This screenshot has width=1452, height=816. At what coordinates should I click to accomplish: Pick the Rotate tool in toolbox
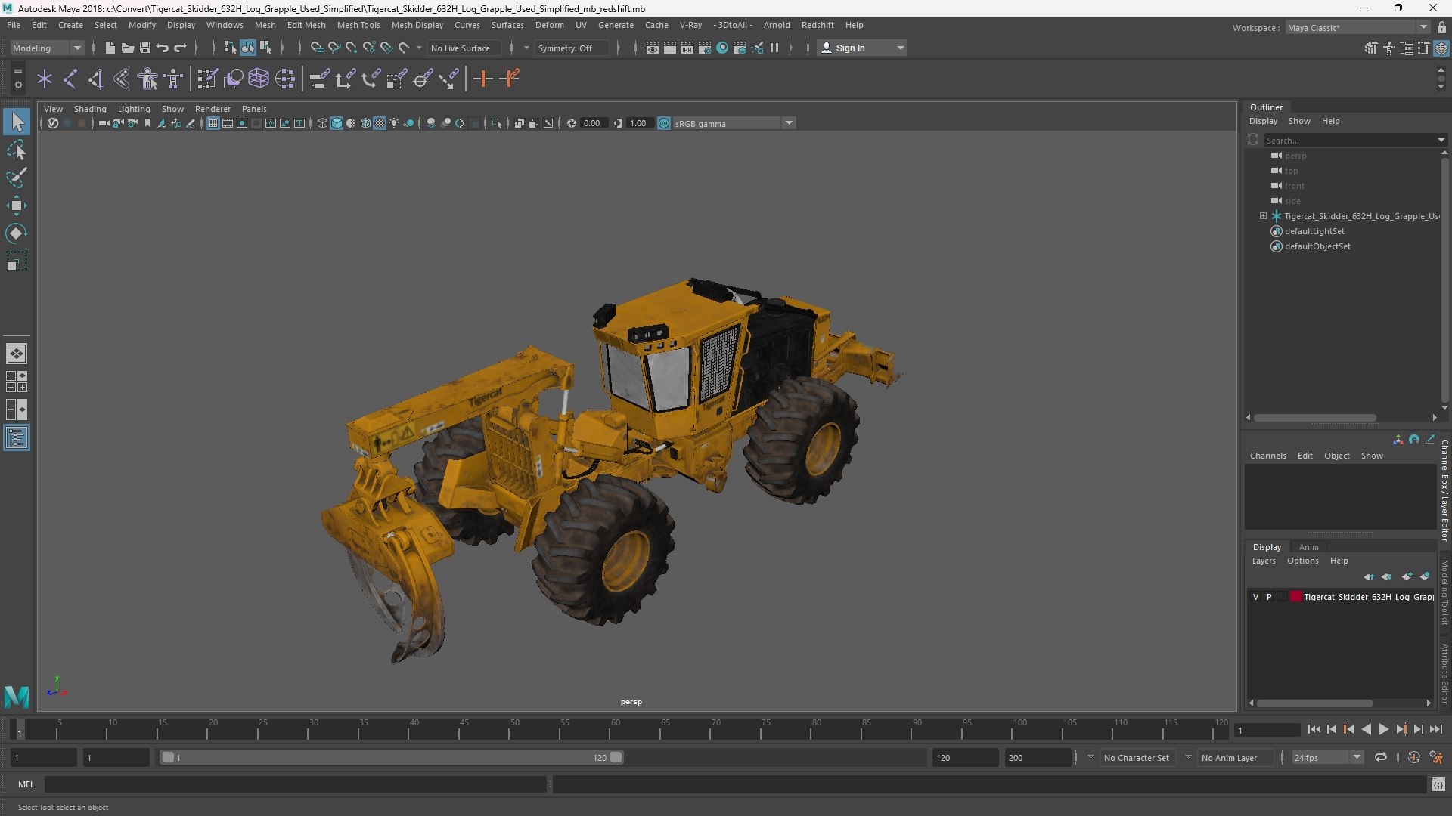point(17,233)
